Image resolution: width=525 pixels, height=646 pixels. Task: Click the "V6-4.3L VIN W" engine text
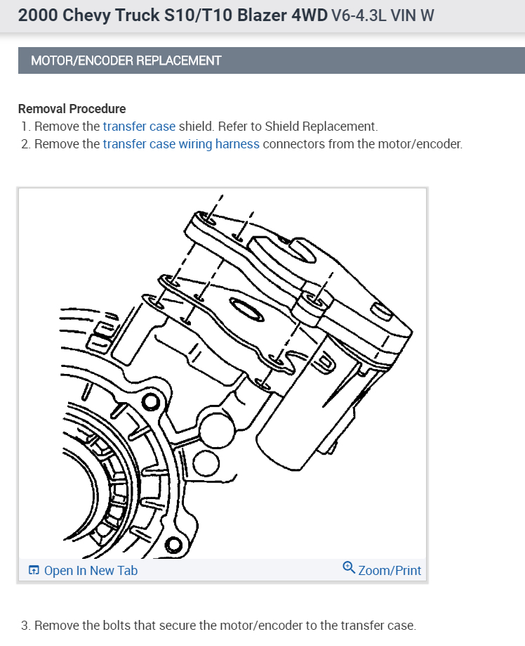pyautogui.click(x=383, y=15)
